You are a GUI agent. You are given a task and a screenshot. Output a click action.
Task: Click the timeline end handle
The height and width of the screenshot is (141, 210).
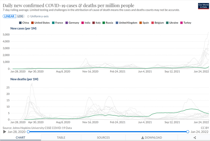(187, 132)
